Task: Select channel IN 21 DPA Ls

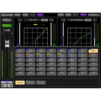Action: (x=62, y=60)
